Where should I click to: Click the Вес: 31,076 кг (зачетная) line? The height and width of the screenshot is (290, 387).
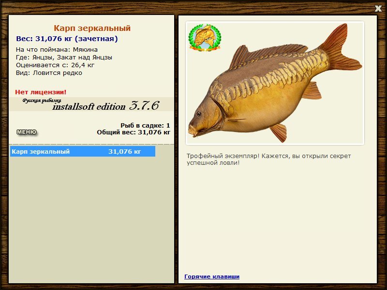[67, 39]
